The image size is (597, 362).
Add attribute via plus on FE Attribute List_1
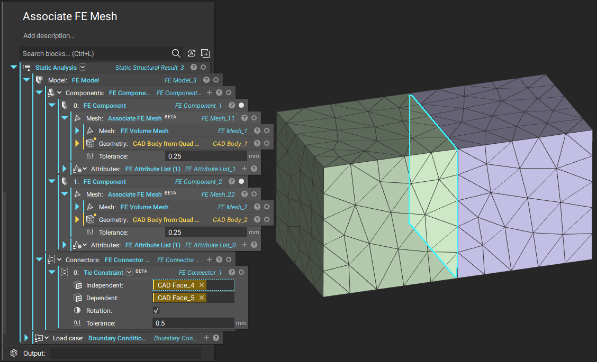[x=245, y=169]
